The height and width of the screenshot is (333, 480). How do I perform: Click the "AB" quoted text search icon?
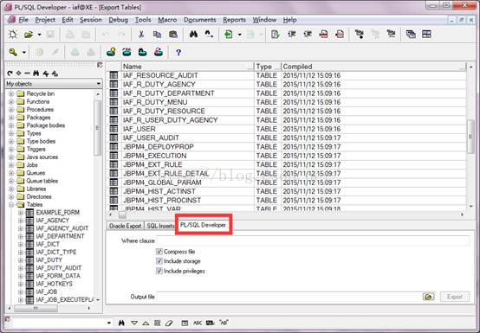tap(224, 323)
